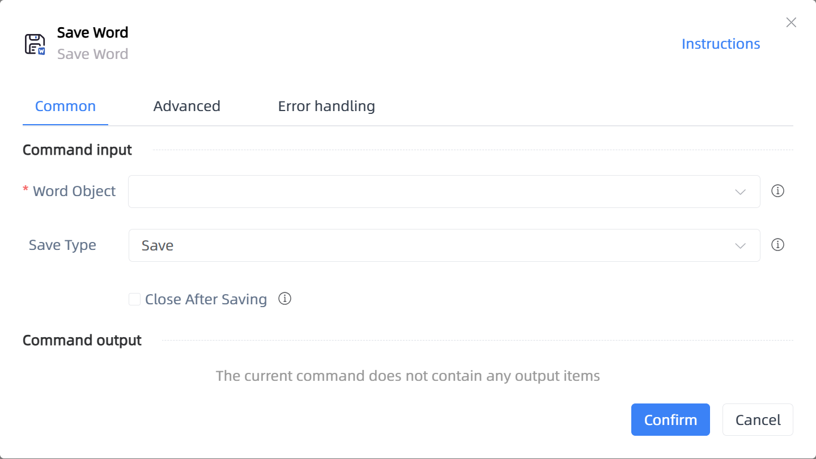This screenshot has width=816, height=459.
Task: Click the Save Word floppy disk icon
Action: pyautogui.click(x=35, y=44)
